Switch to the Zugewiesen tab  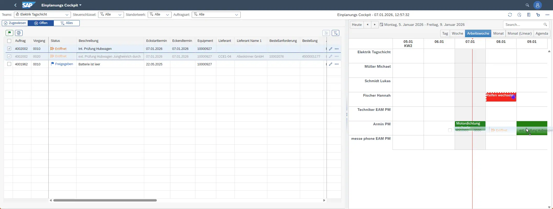[x=15, y=23]
